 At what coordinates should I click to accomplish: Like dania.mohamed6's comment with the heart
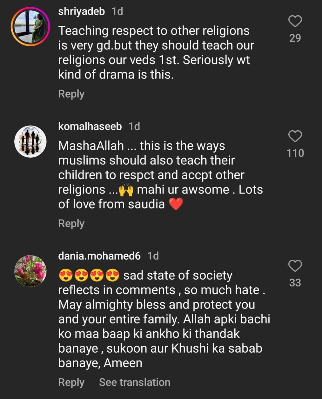click(x=295, y=266)
